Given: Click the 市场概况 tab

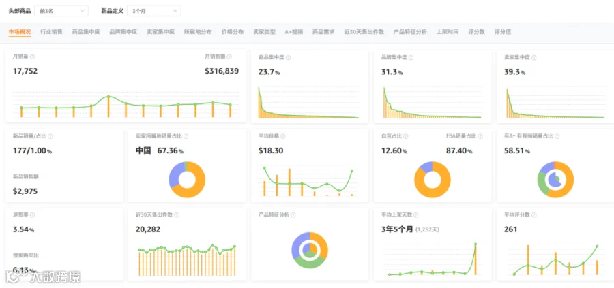Looking at the screenshot, I should click(20, 32).
